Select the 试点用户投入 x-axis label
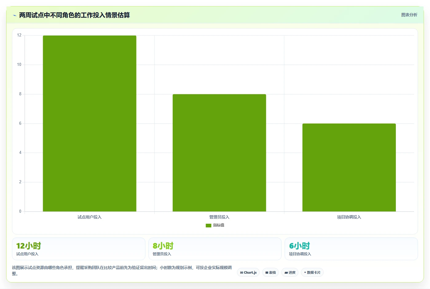Image resolution: width=430 pixels, height=289 pixels. [89, 217]
